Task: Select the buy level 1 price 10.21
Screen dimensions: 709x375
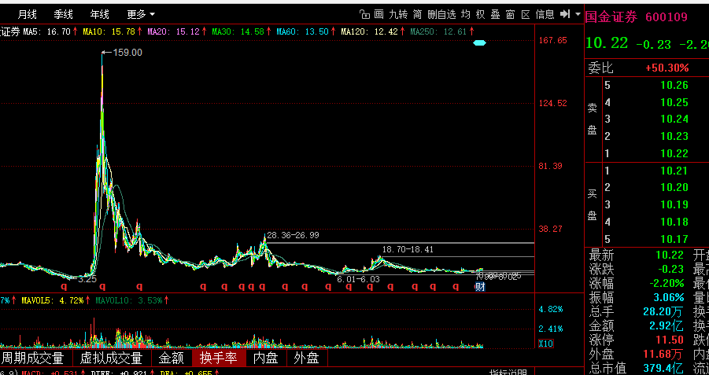Action: click(674, 171)
